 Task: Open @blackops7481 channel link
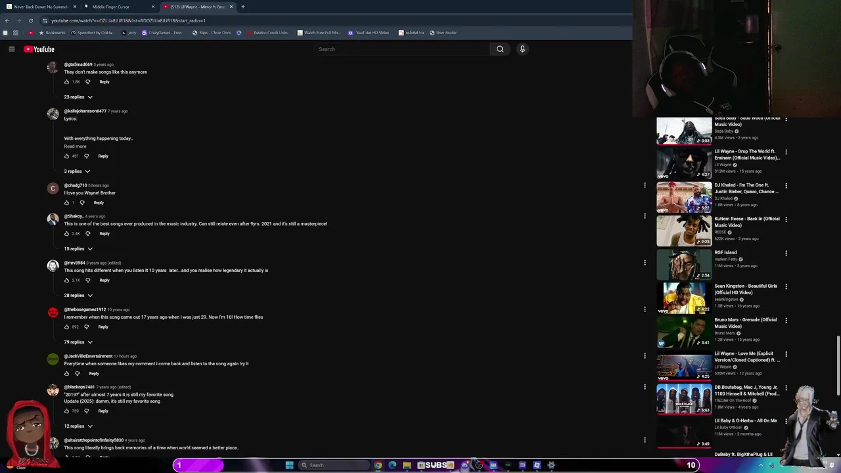pos(80,387)
